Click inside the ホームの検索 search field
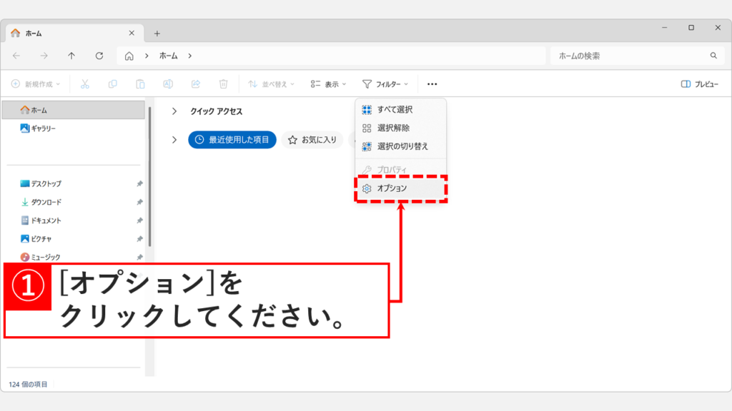This screenshot has height=411, width=732. point(629,55)
